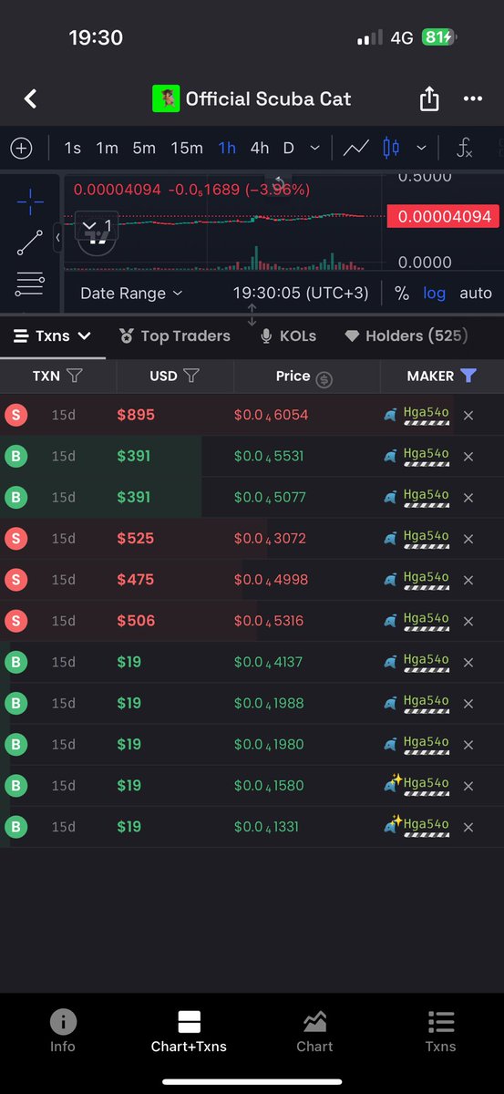This screenshot has width=504, height=1094.
Task: Open the fx indicators function icon
Action: coord(465,148)
